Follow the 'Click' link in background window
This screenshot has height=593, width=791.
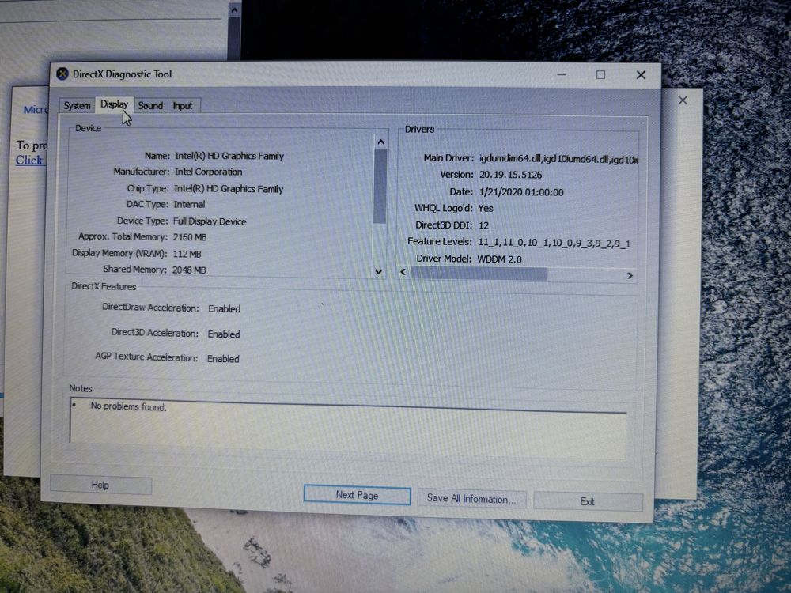[29, 161]
